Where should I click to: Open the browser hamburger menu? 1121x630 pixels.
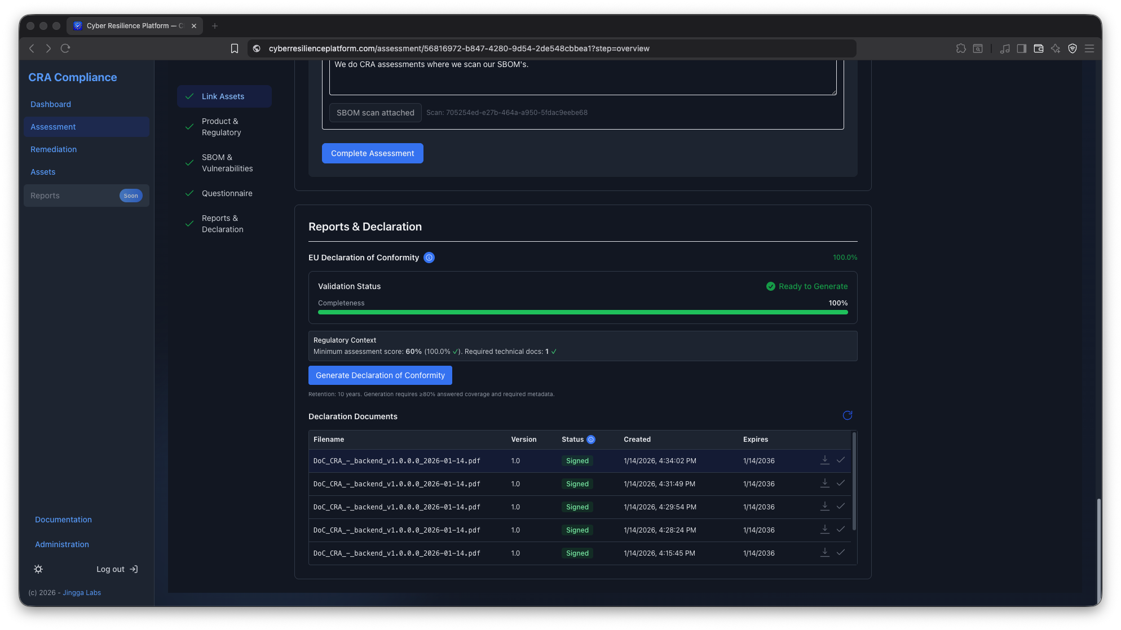click(1090, 48)
